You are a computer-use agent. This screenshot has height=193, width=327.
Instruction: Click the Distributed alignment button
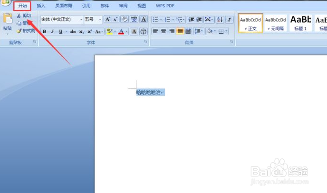point(188,31)
